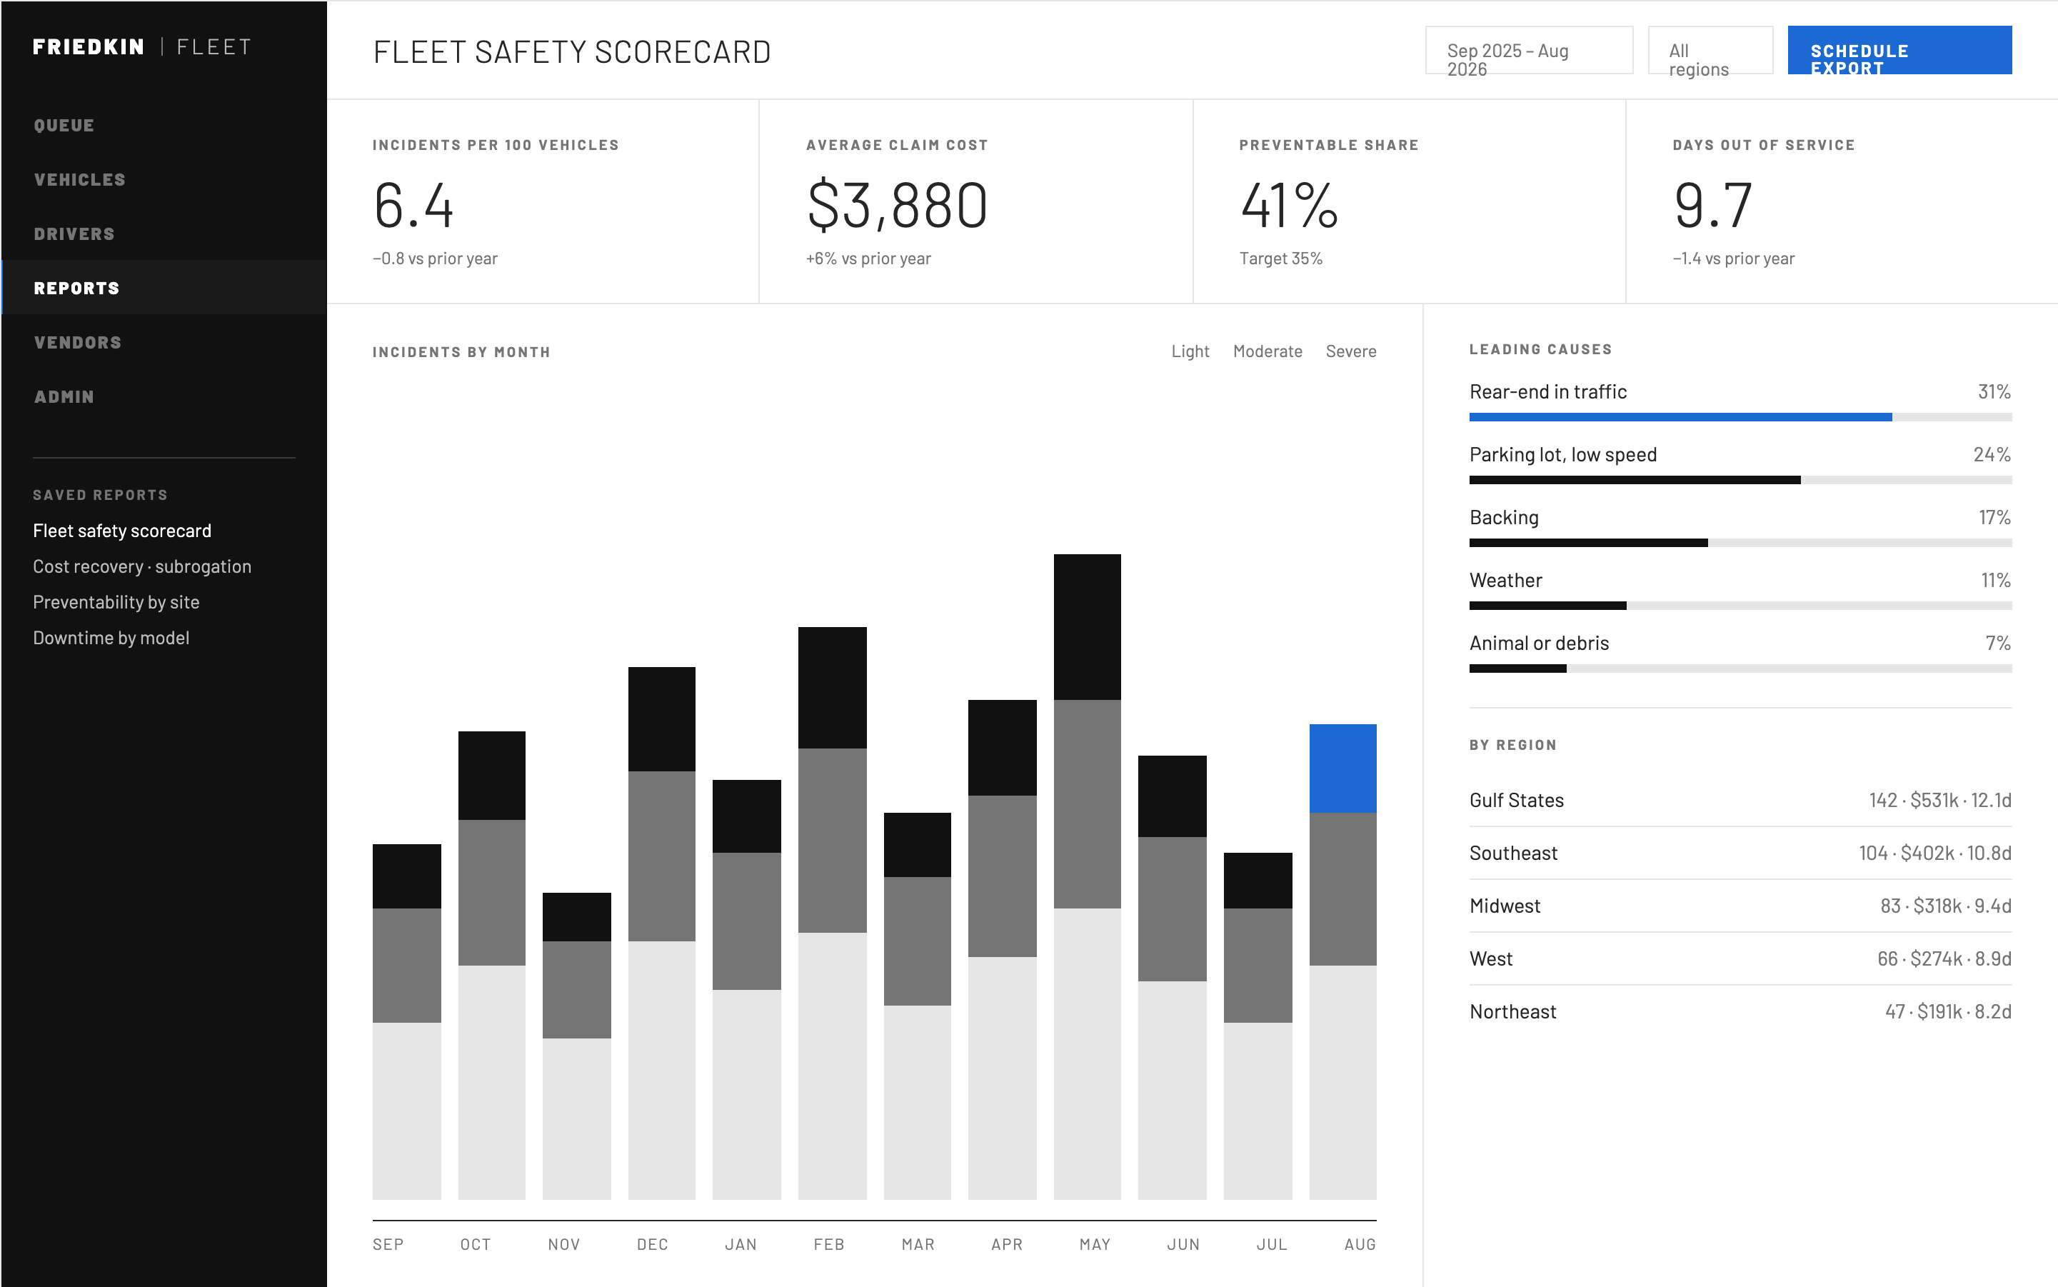Click the Incidents by Month heading
Screen dimensions: 2058x1287
tap(461, 352)
